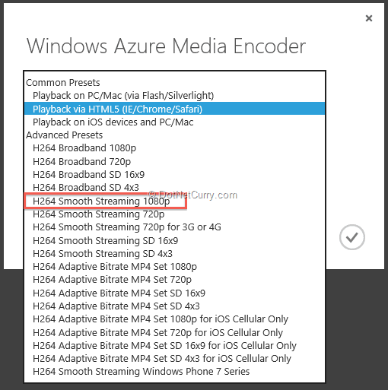The height and width of the screenshot is (390, 388).
Task: Pick Playback on iOS devices and PC/Mac
Action: [x=174, y=122]
